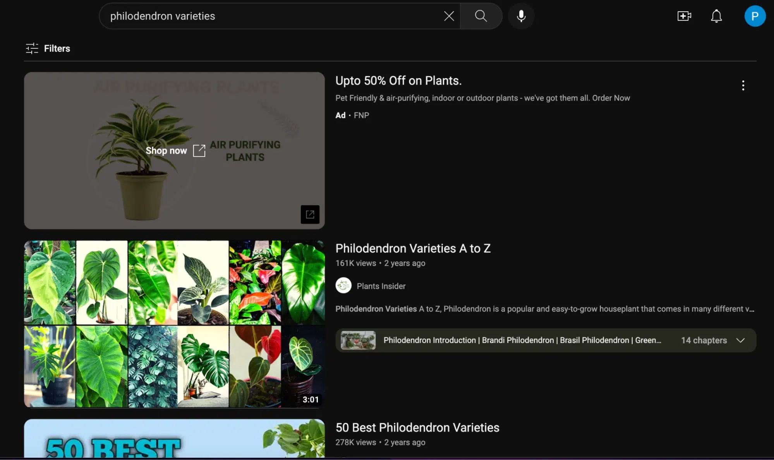This screenshot has height=460, width=774.
Task: Open the P account avatar menu
Action: point(755,16)
